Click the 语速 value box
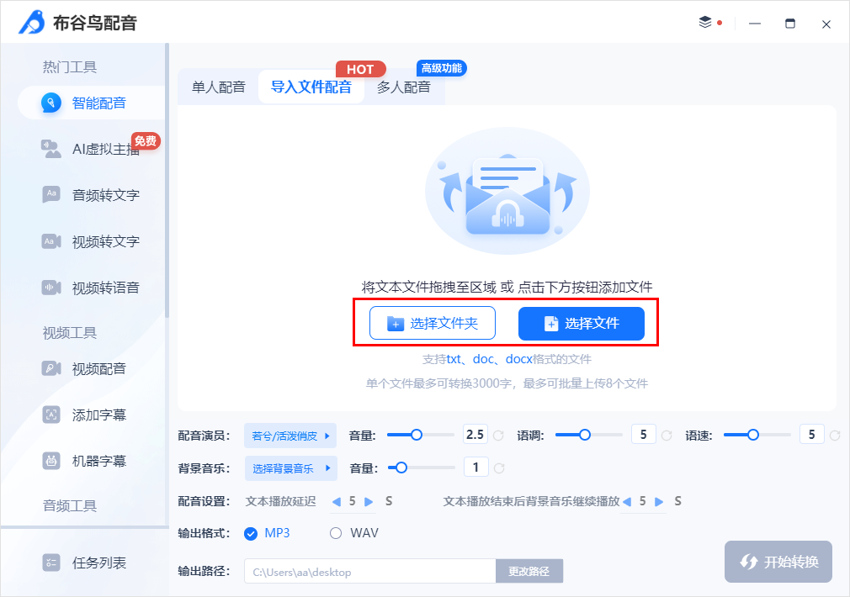 pyautogui.click(x=811, y=435)
